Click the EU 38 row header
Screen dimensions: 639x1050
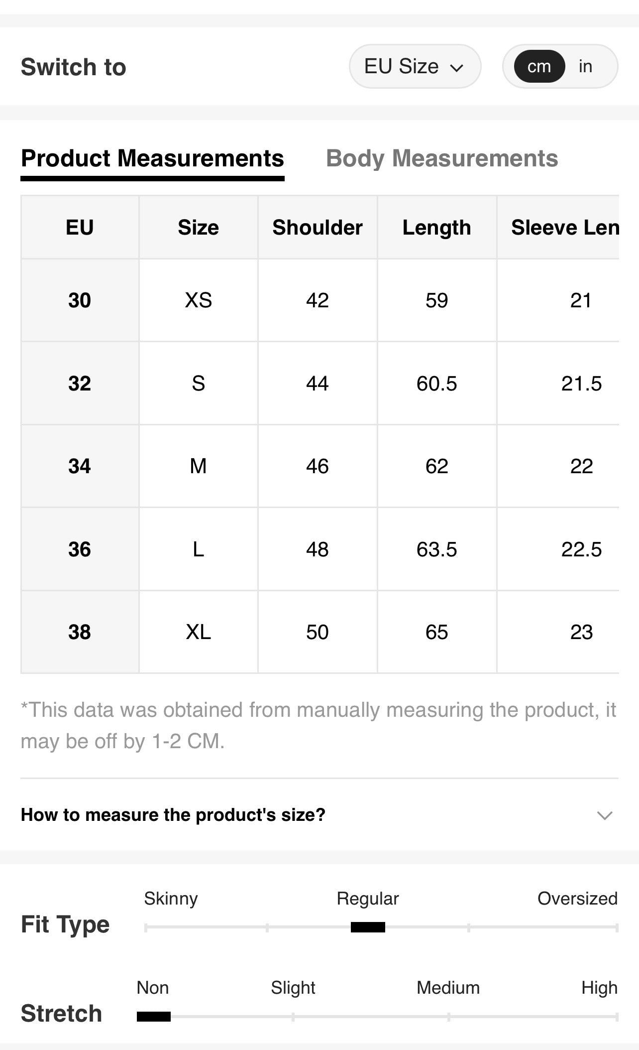click(80, 632)
